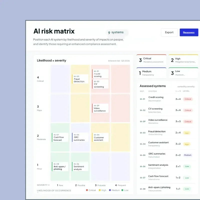Select the IA-04 Customer assistant matrix card

(x=100, y=137)
